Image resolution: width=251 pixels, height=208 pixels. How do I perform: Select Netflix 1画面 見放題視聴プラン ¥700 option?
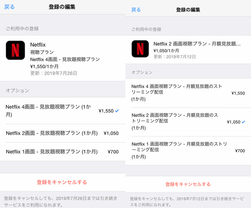62,152
